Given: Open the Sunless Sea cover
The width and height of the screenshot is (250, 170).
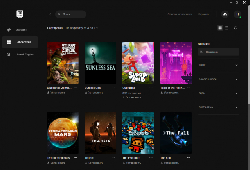Looking at the screenshot, I should [x=101, y=63].
